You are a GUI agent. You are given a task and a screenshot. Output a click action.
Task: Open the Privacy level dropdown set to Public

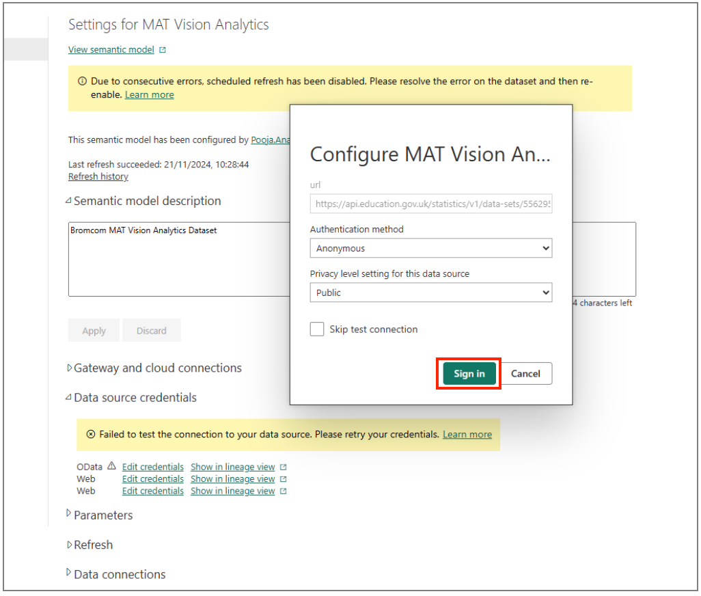click(431, 293)
